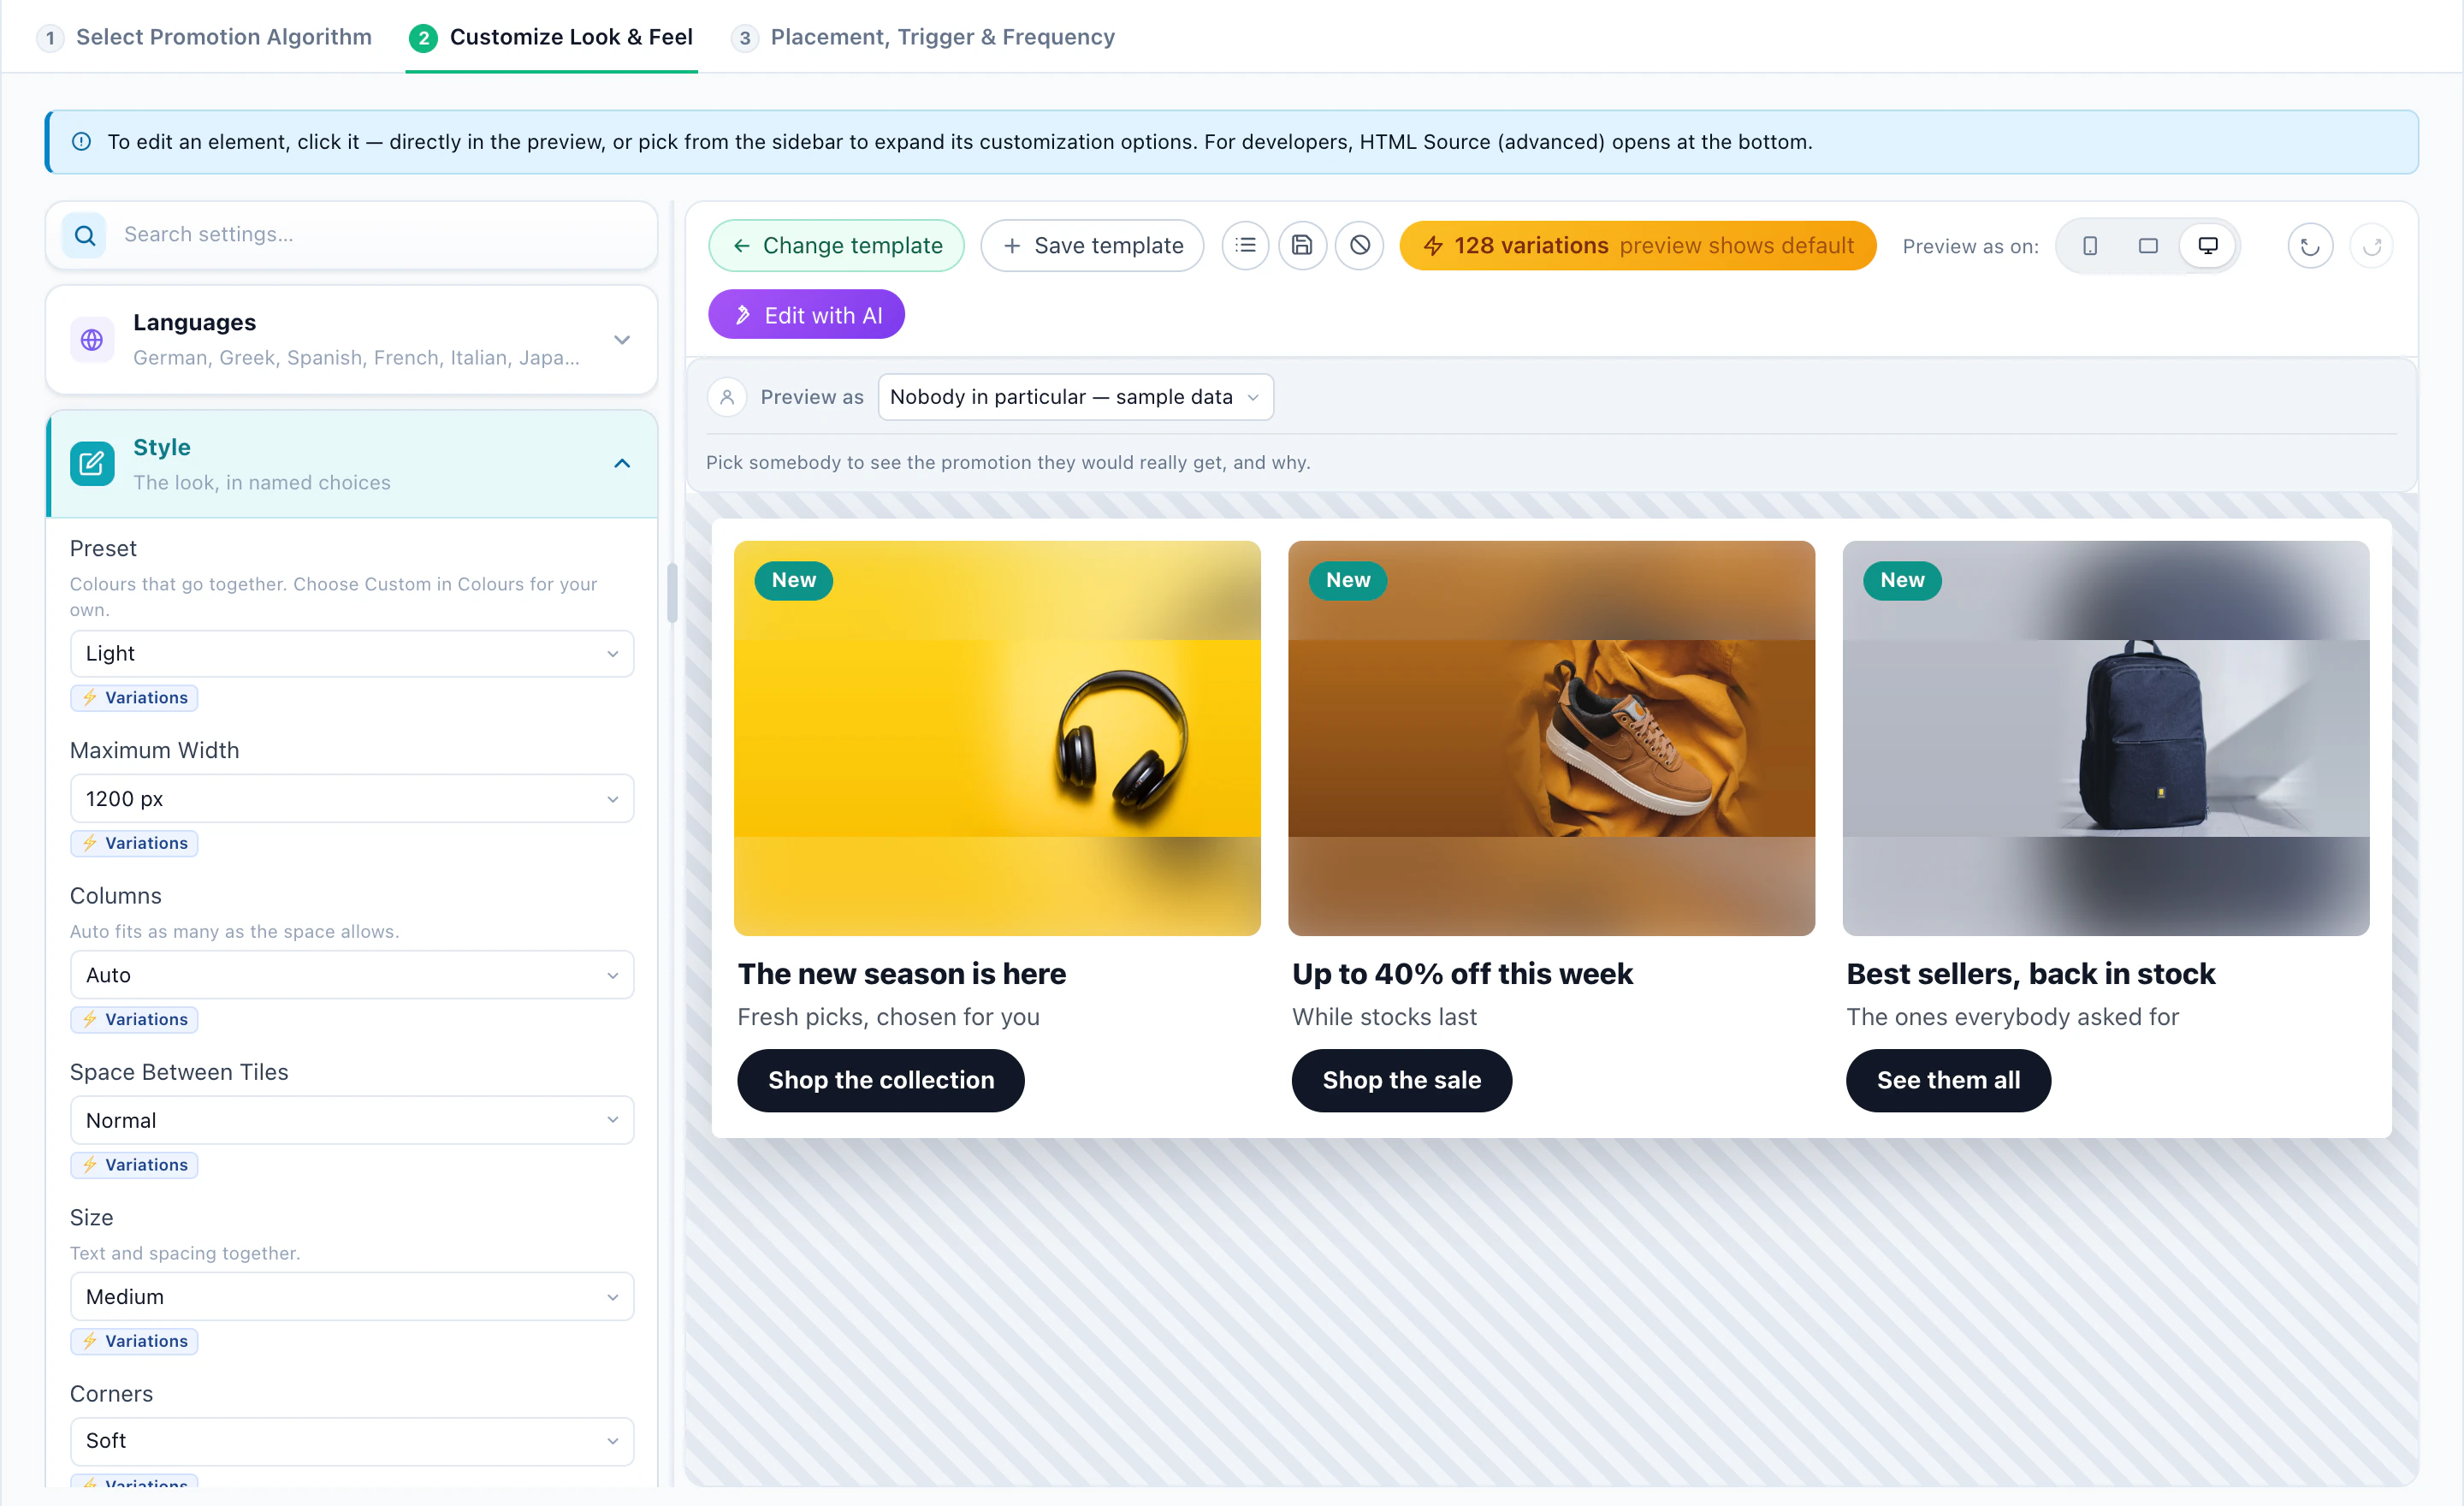Collapse the Style section chevron

[622, 464]
